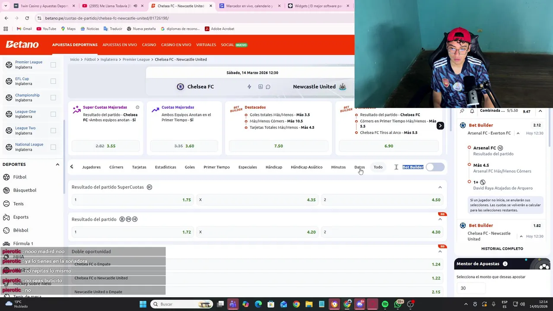Mute the YouTube tab audio icon

click(135, 6)
